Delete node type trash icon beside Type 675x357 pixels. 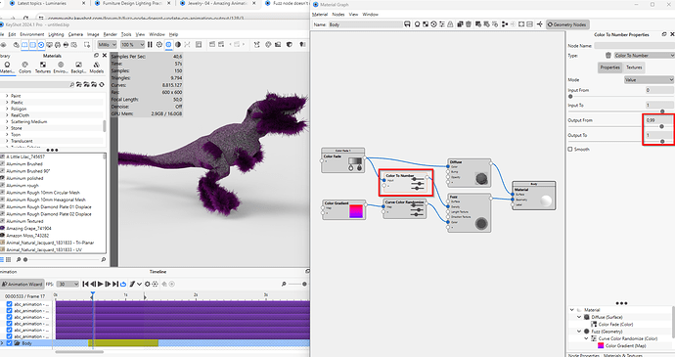(x=608, y=55)
